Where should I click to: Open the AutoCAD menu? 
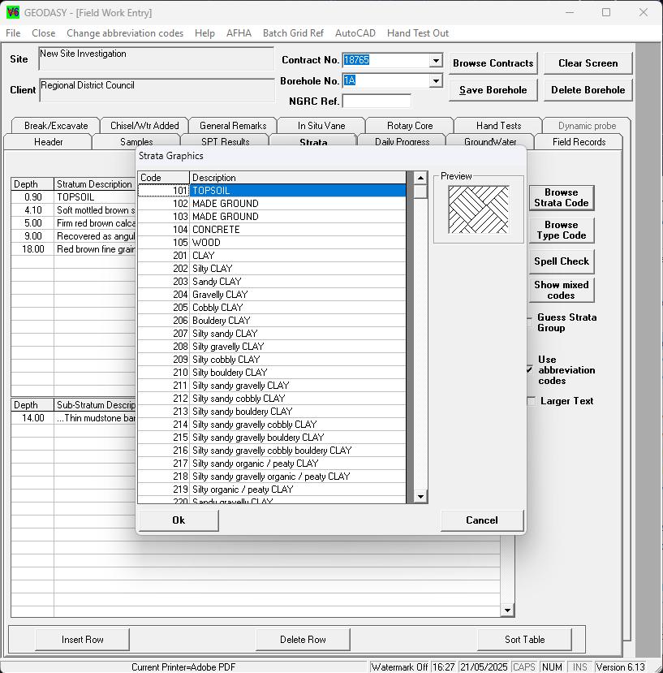coord(355,33)
